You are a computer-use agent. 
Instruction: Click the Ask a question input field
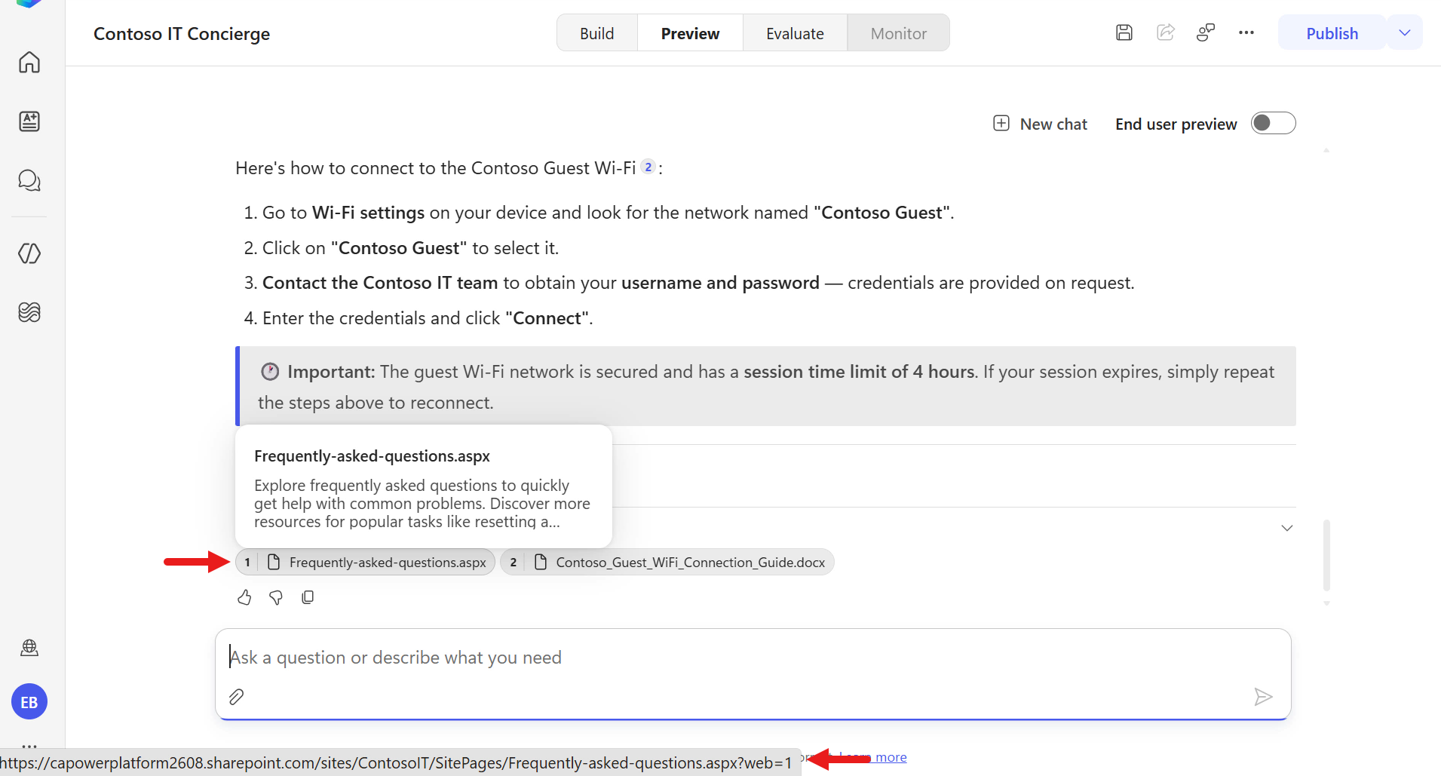(x=753, y=658)
